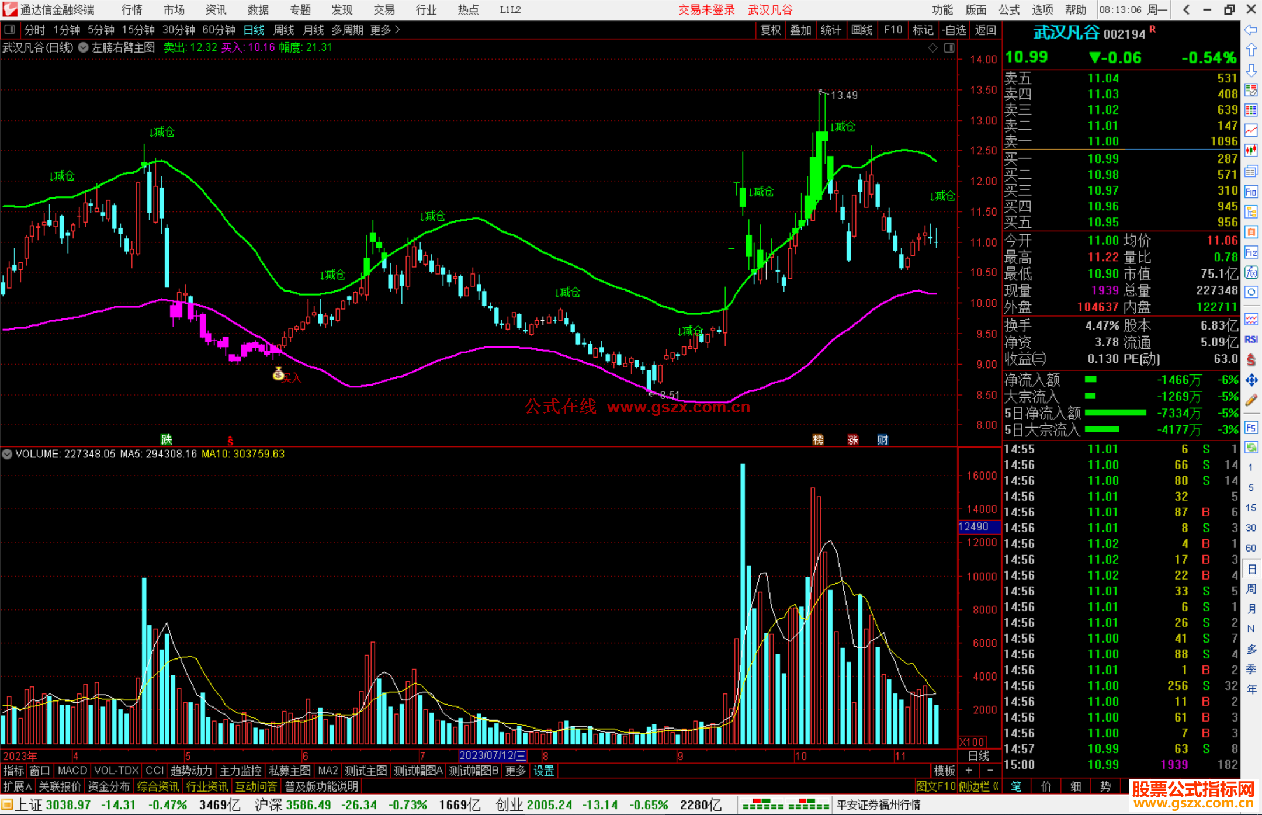Click the F12 icon in sidebar

click(1251, 252)
